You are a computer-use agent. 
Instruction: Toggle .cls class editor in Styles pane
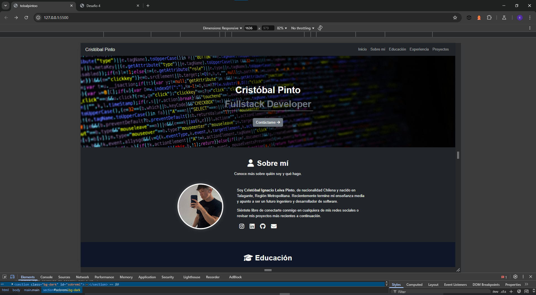tap(504, 291)
